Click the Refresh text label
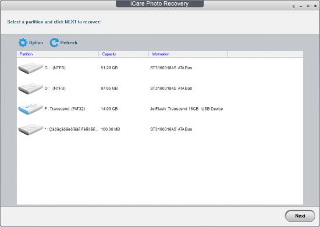 [69, 42]
